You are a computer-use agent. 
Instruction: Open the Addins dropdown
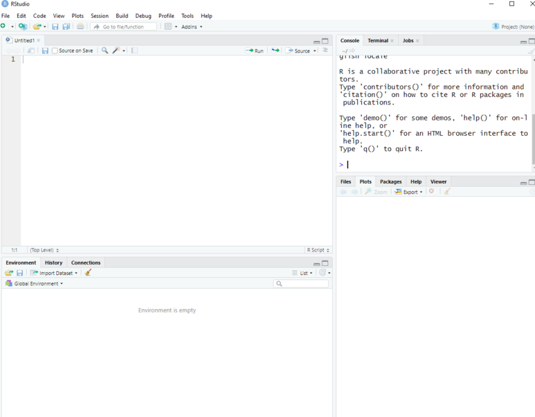pos(192,26)
